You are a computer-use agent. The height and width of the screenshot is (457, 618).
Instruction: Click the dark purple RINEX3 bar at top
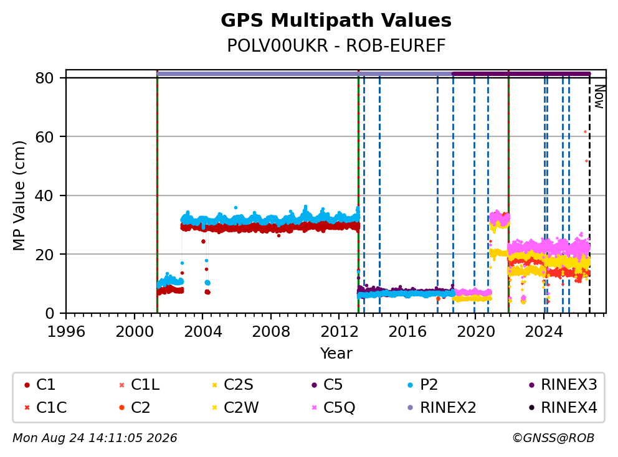pyautogui.click(x=521, y=73)
